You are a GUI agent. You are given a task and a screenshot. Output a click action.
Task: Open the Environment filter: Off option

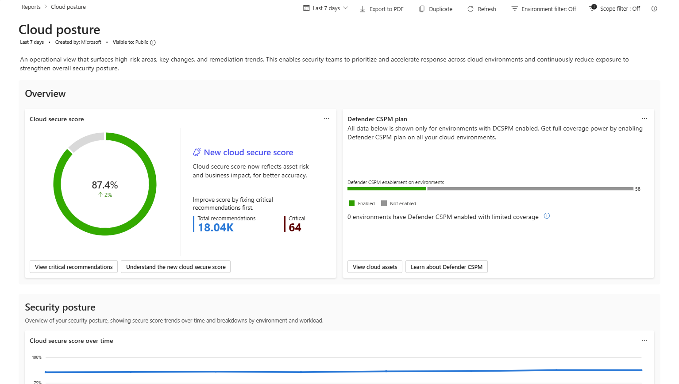point(549,9)
